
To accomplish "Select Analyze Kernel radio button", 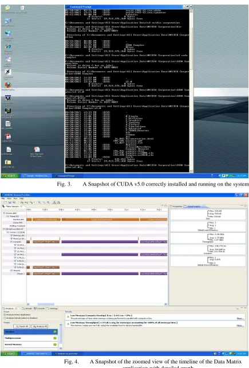I will (x=5, y=318).
